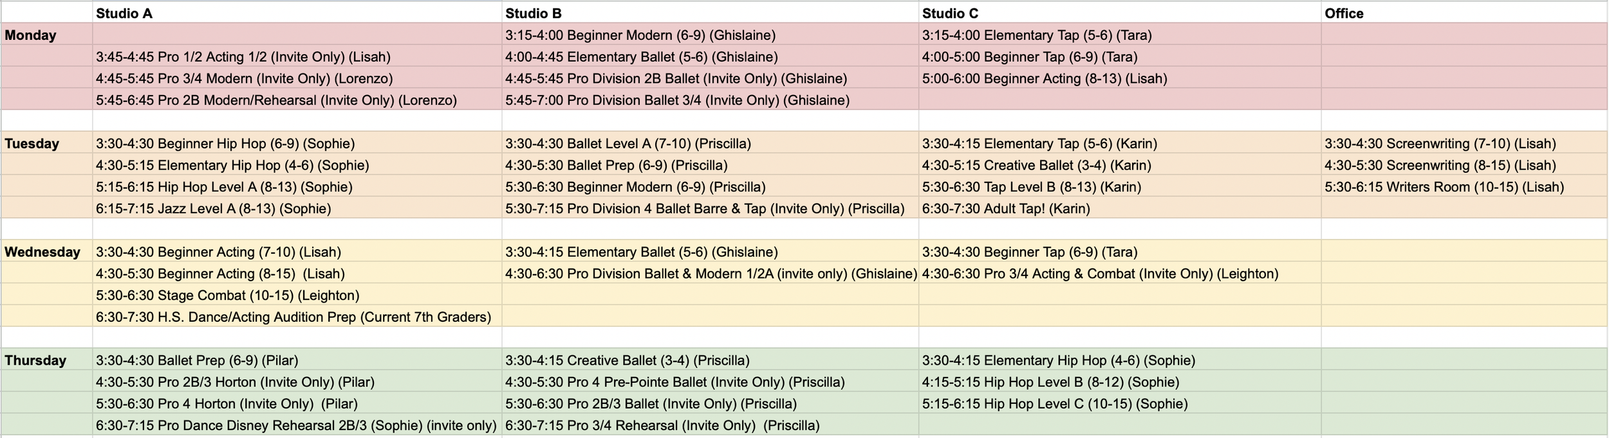
Task: Click Stage Combat (10-15) Leighton cell
Action: click(297, 295)
